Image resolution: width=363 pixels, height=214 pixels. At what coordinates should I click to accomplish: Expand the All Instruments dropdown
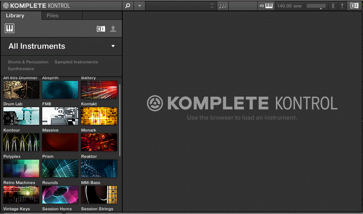[x=61, y=46]
